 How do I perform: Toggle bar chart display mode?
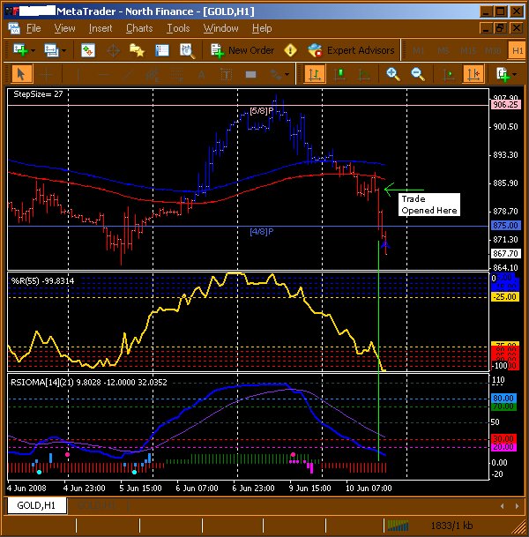(315, 74)
